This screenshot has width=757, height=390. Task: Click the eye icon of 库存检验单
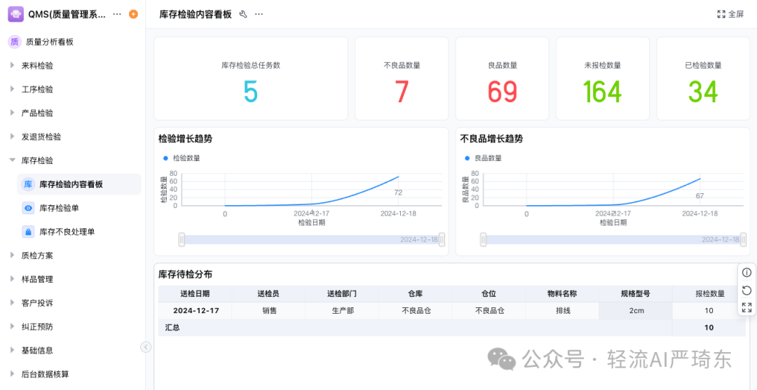(x=29, y=208)
